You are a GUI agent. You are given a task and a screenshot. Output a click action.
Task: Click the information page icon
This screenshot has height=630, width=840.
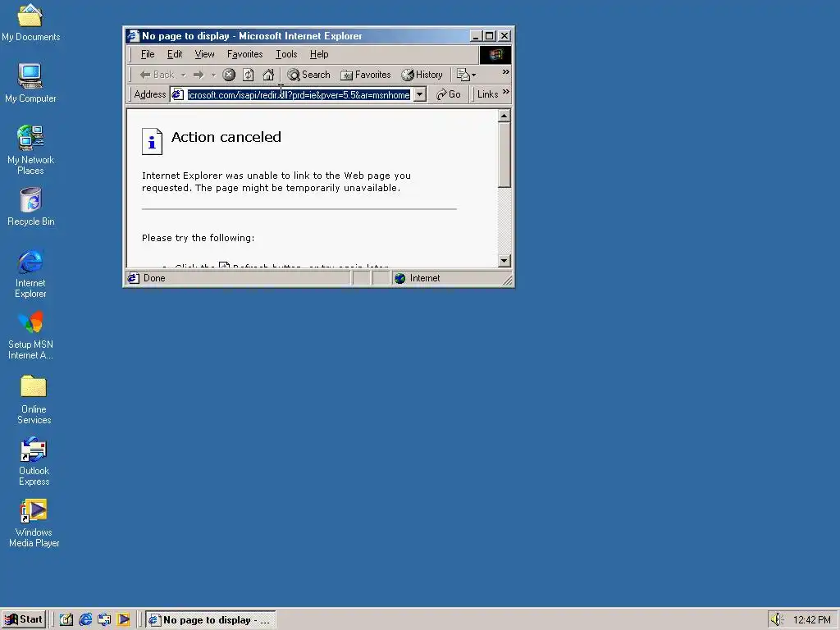click(152, 141)
